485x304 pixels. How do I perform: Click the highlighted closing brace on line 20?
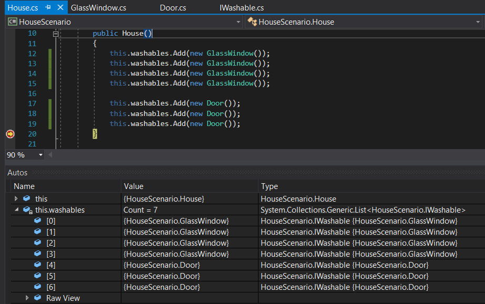[x=95, y=133]
